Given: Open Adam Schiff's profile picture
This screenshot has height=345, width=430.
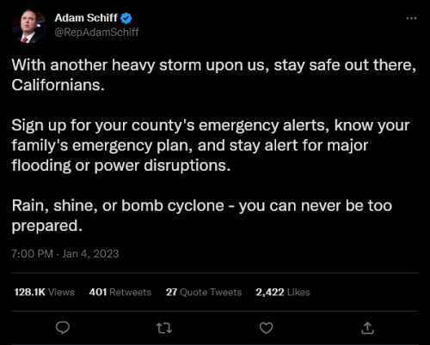Looking at the screenshot, I should point(28,27).
